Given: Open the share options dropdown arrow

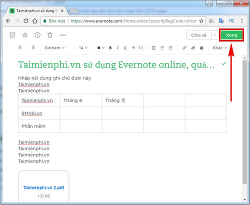Looking at the screenshot, I should tap(214, 35).
